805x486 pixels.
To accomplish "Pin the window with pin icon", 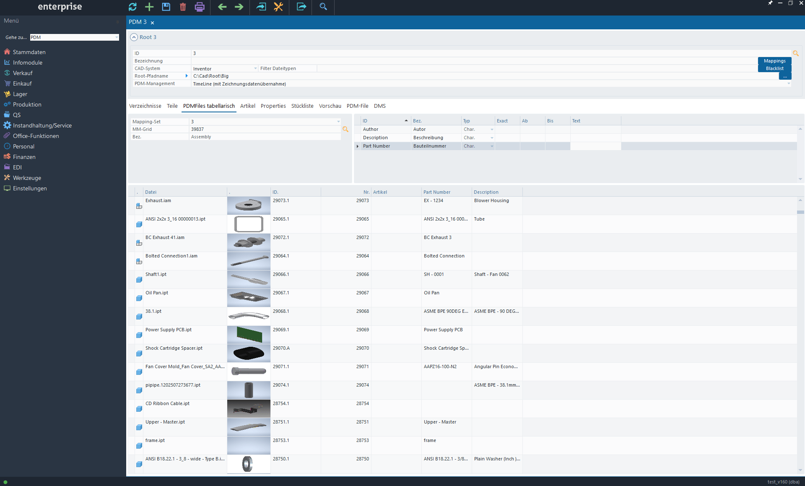I will pyautogui.click(x=770, y=3).
